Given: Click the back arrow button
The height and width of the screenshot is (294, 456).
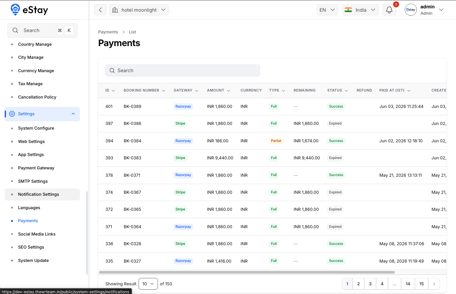Looking at the screenshot, I should pos(100,10).
